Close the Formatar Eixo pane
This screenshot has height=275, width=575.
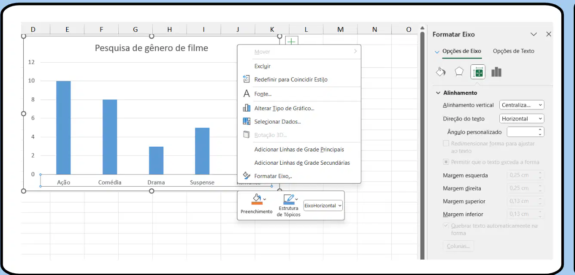pyautogui.click(x=548, y=34)
